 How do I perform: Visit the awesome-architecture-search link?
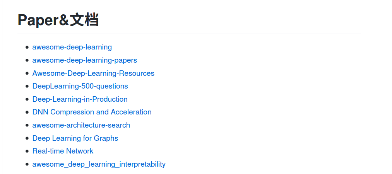(x=81, y=125)
